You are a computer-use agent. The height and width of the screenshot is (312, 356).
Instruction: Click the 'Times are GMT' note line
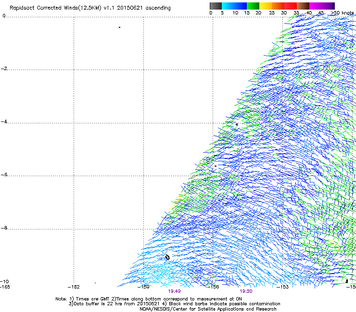(x=149, y=299)
